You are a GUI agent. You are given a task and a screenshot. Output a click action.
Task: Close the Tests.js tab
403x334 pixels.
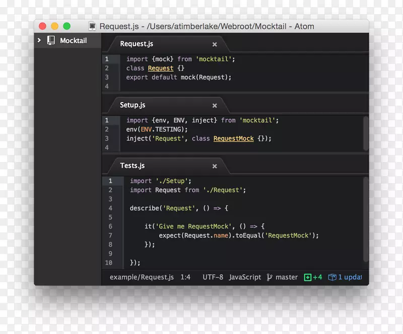[215, 166]
